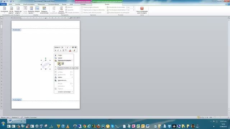Click the Word document taskbar button
Screen dimensions: 230x129
coord(17,121)
